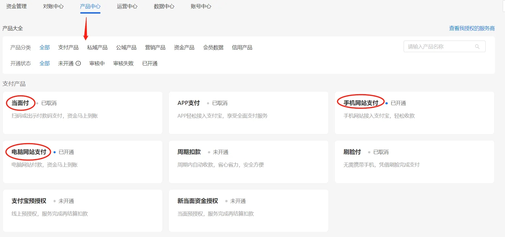Click description 当面预授权，服务完成再结算扣款
505x237 pixels.
coord(215,214)
